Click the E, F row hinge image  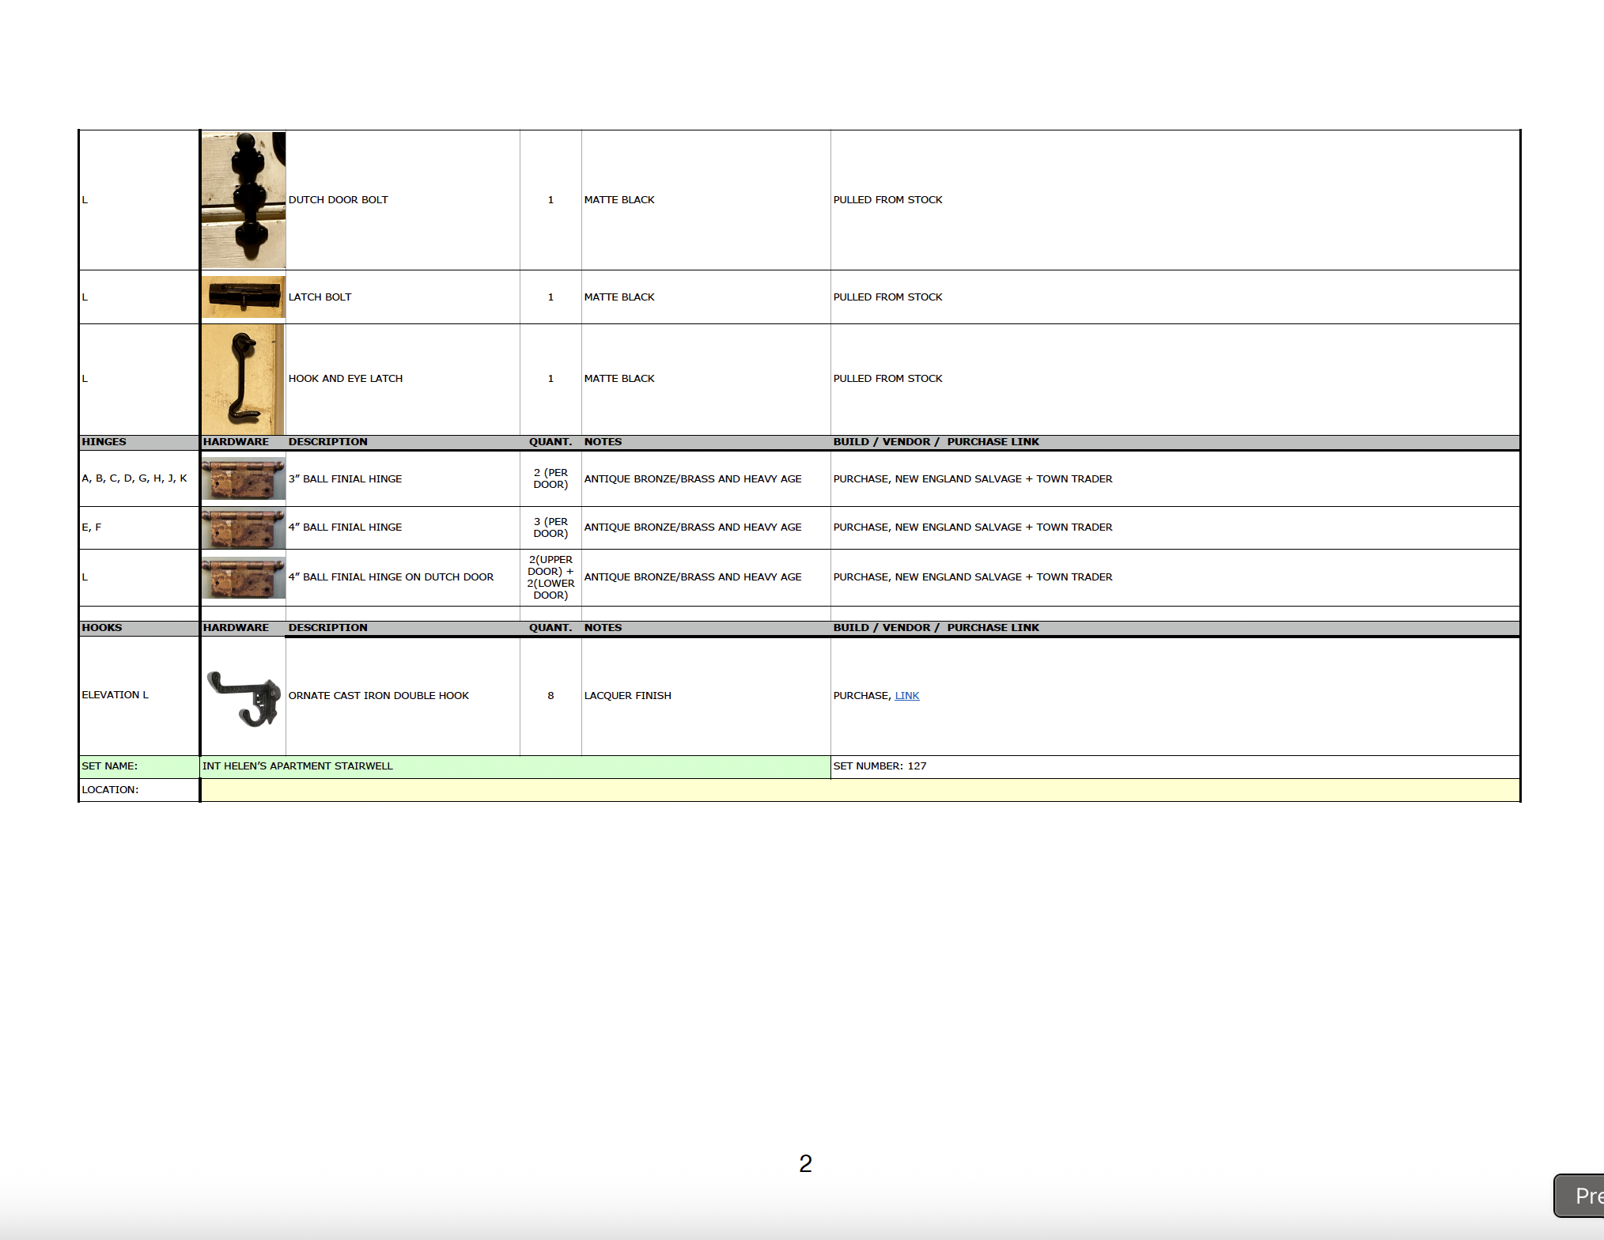click(243, 528)
